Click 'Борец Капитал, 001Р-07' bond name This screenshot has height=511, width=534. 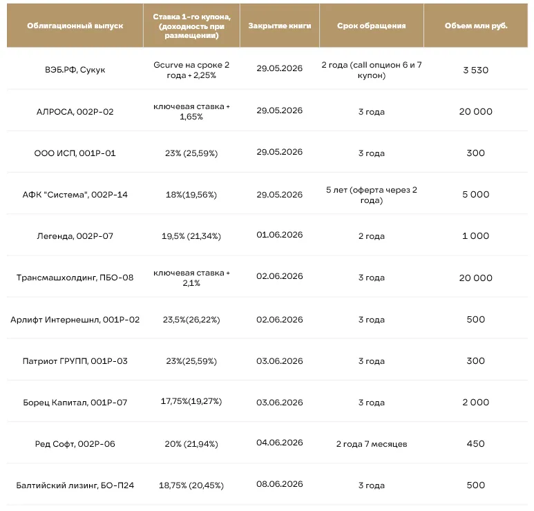pyautogui.click(x=75, y=403)
